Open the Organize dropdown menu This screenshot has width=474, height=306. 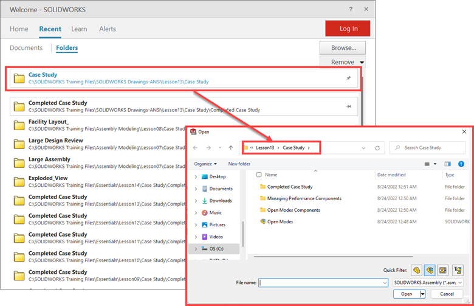point(205,164)
